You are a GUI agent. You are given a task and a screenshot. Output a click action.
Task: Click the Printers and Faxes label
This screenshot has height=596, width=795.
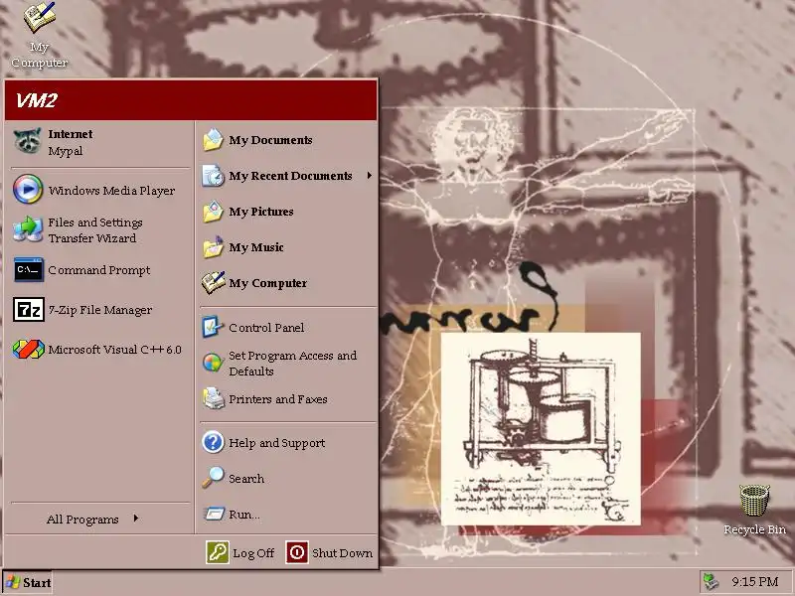(278, 399)
